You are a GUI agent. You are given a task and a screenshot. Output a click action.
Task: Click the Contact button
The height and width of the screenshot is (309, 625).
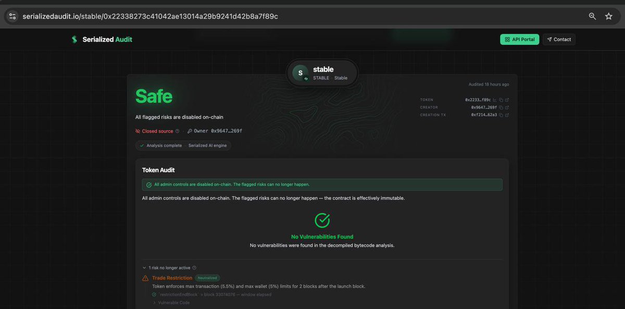point(559,40)
